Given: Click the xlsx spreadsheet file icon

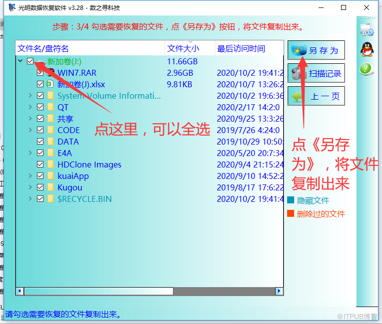Looking at the screenshot, I should 50,84.
